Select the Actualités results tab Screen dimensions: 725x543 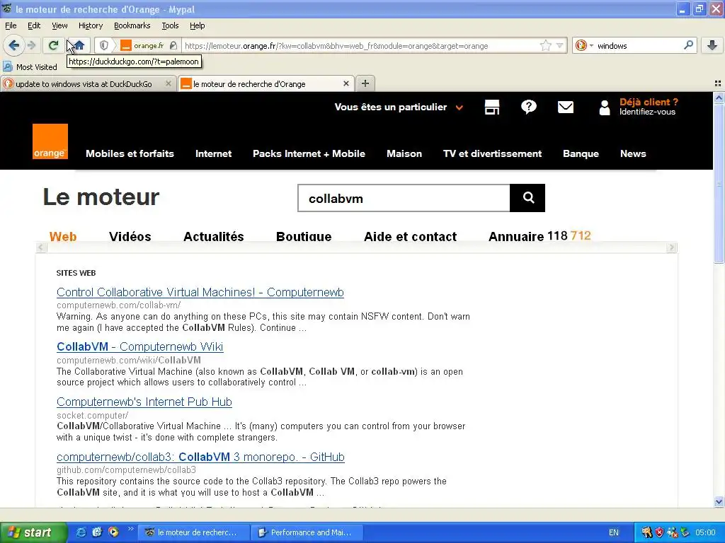click(x=214, y=236)
